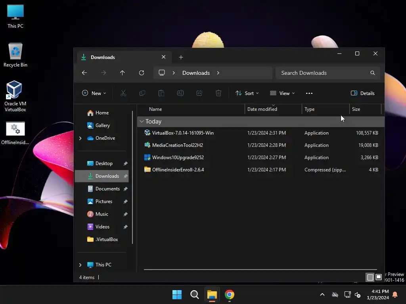Select This PC desktop icon

tap(15, 16)
